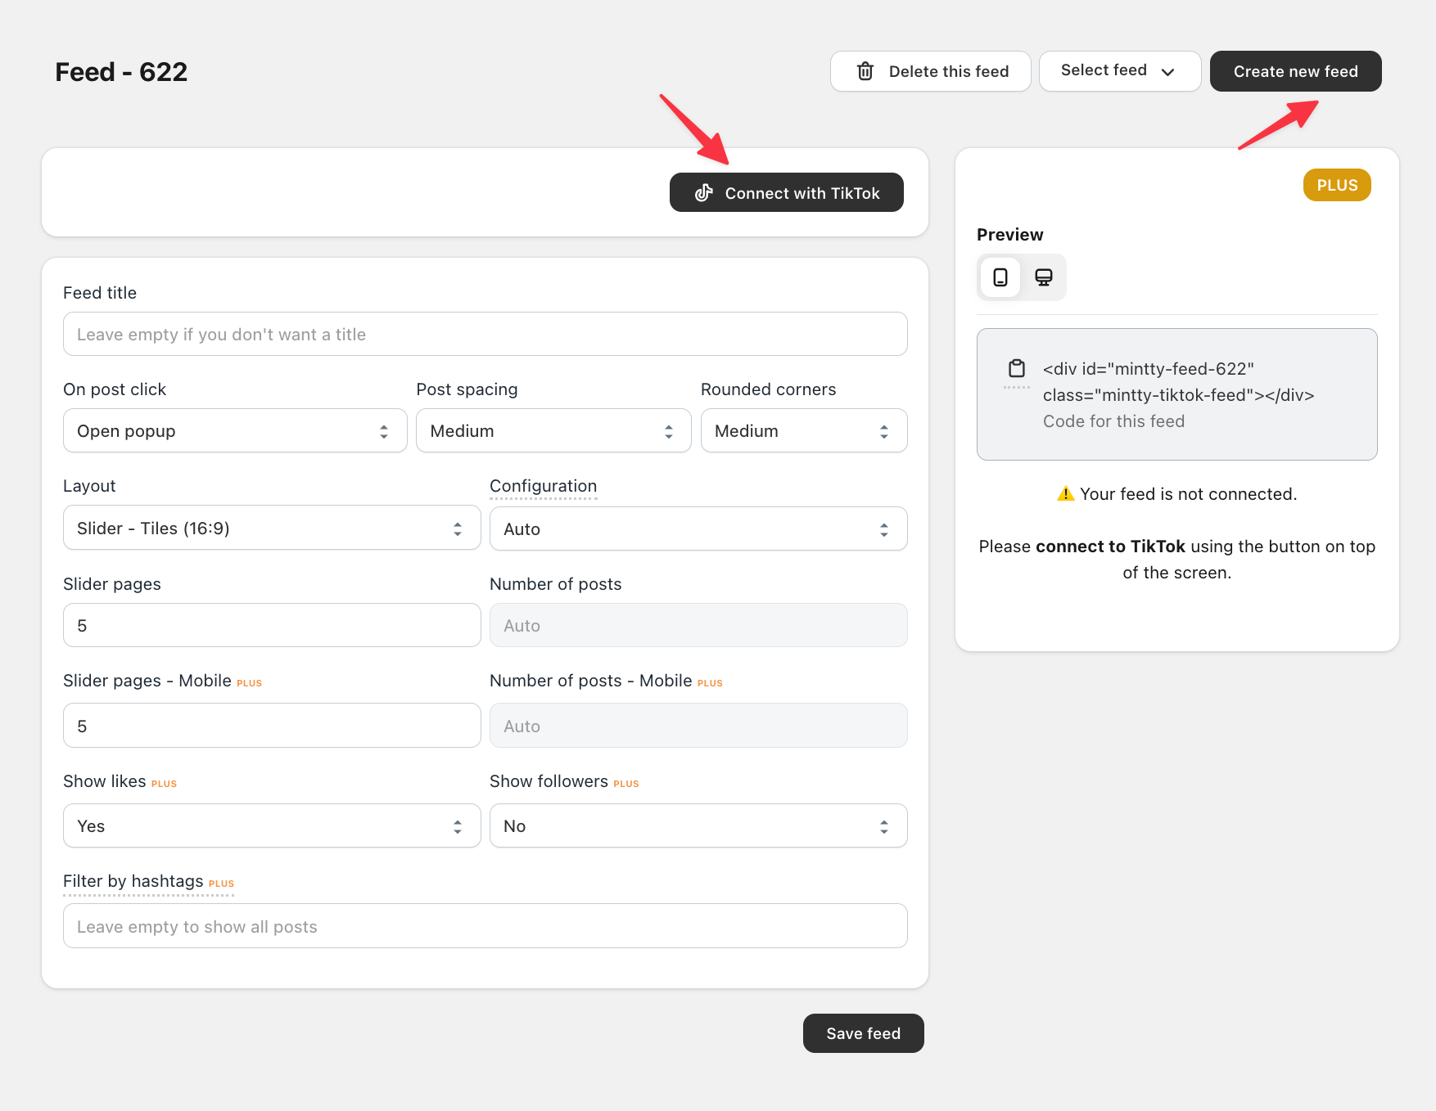The image size is (1436, 1111).
Task: Click the feed embed code text
Action: pyautogui.click(x=1178, y=382)
